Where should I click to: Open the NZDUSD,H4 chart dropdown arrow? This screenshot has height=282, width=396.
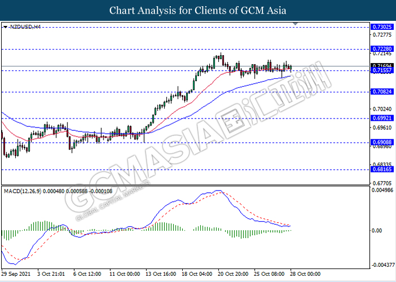pyautogui.click(x=5, y=27)
